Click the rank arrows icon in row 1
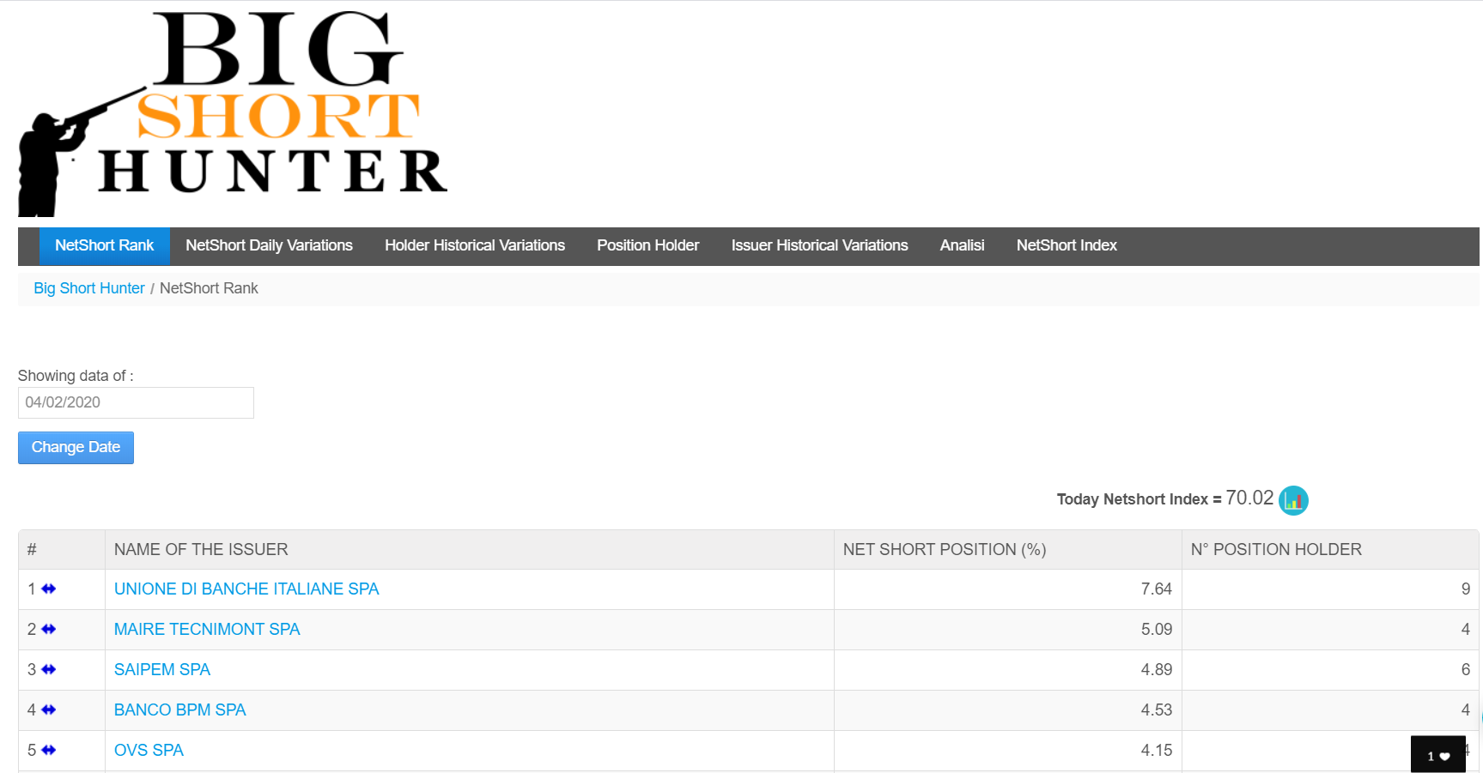The image size is (1483, 773). (49, 589)
